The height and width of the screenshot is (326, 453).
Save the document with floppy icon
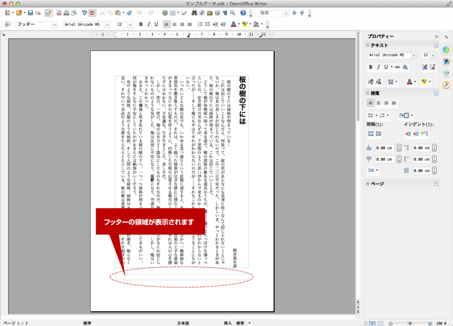click(31, 12)
